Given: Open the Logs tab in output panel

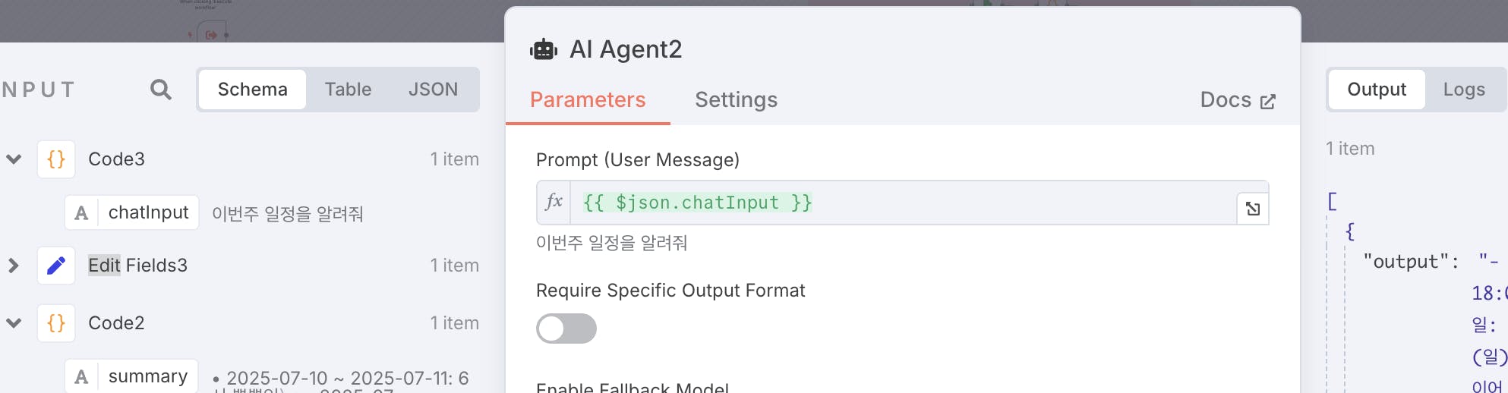Looking at the screenshot, I should (x=1464, y=90).
